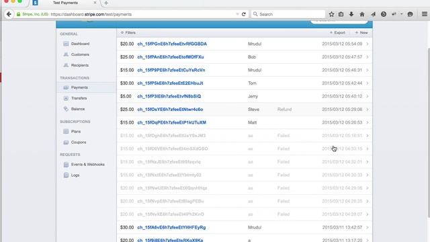The height and width of the screenshot is (242, 430).
Task: Close the Test Payments tab
Action: (95, 3)
